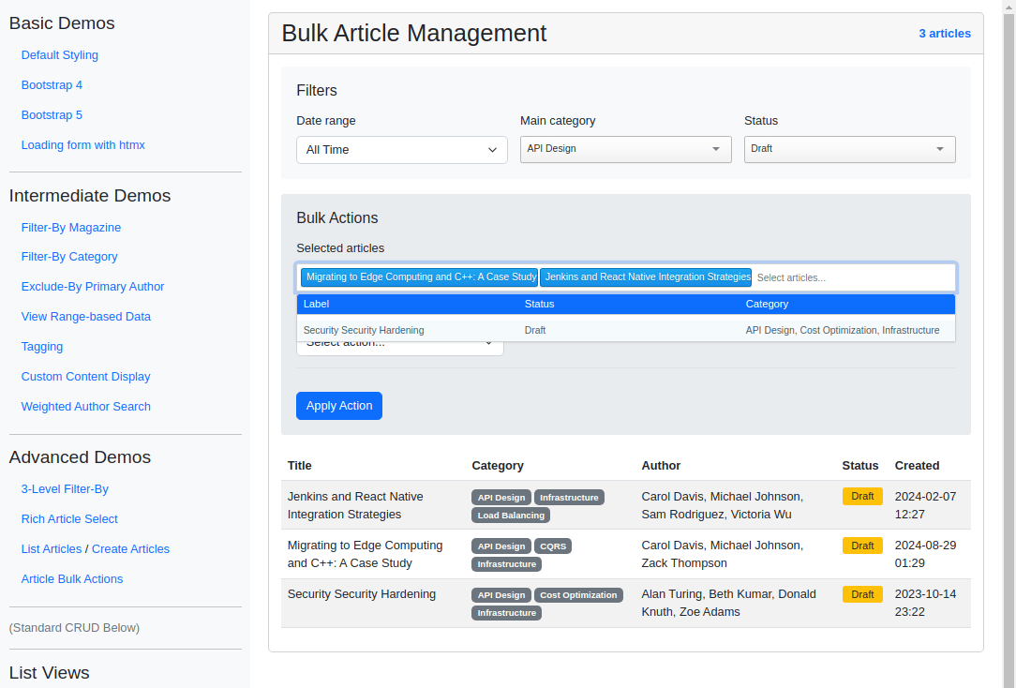Open the Rich Article Select demo
Viewport: 1016px width, 688px height.
pos(69,518)
